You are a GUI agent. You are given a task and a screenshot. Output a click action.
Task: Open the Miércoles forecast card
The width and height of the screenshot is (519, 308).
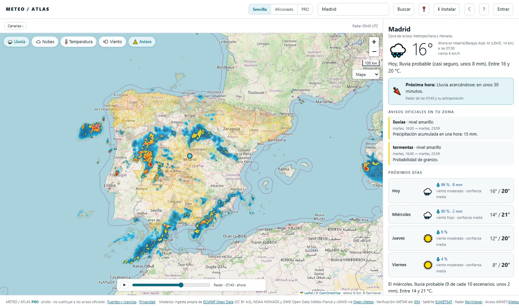451,215
